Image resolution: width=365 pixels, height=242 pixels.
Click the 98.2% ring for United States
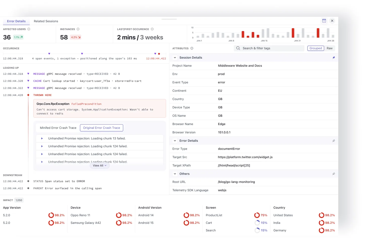[x=321, y=215]
